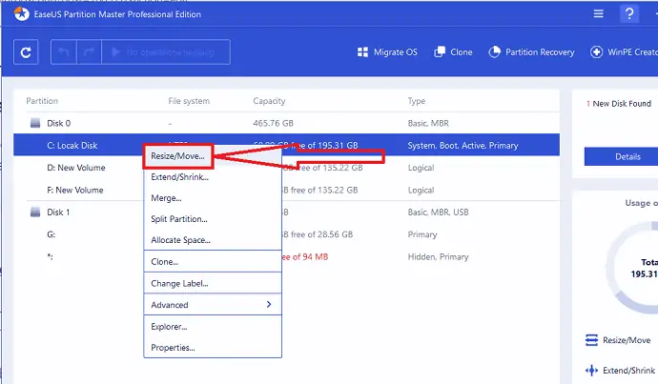Select the D: New Volume partition
The image size is (658, 384).
coord(76,168)
